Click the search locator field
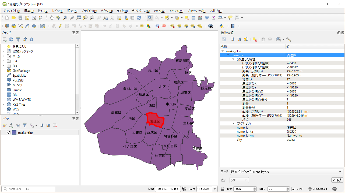Viewport: 345px width, 193px height. [x=28, y=189]
